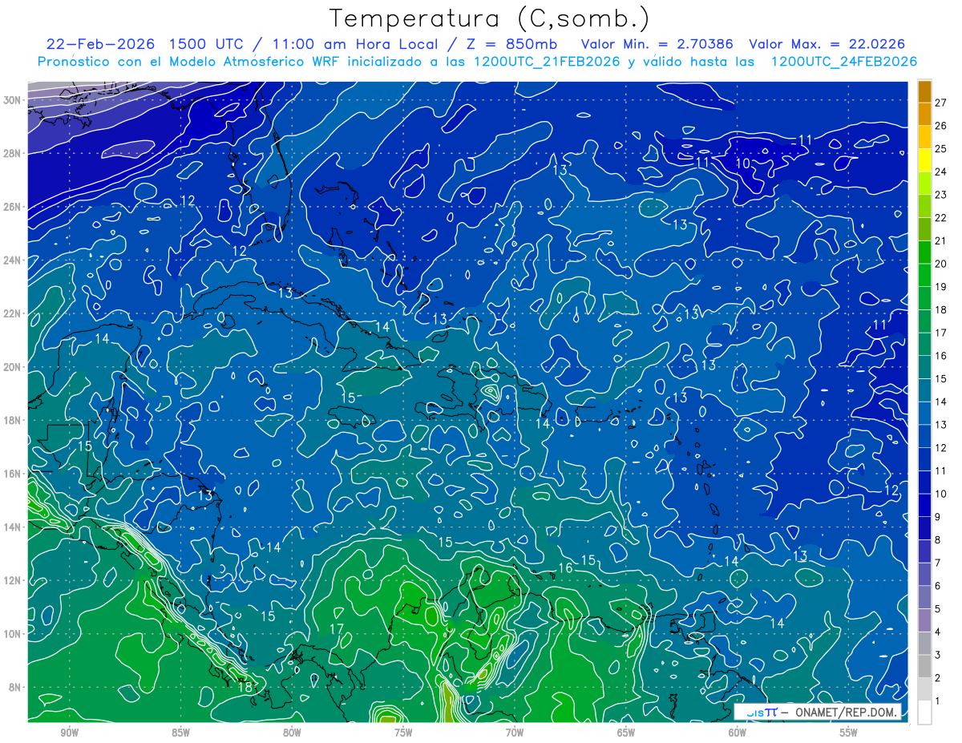Viewport: 962px width, 743px height.
Task: Click yellow swatch between legend 24 and 25
Action: [x=924, y=160]
